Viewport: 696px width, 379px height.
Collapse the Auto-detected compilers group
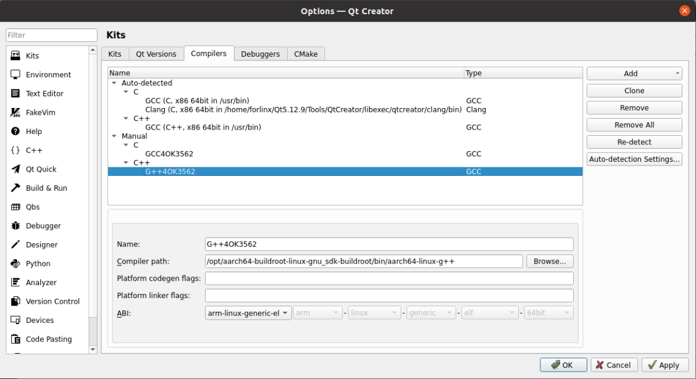click(x=114, y=83)
